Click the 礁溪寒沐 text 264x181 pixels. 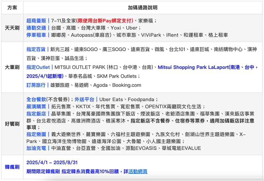pyautogui.click(x=115, y=121)
